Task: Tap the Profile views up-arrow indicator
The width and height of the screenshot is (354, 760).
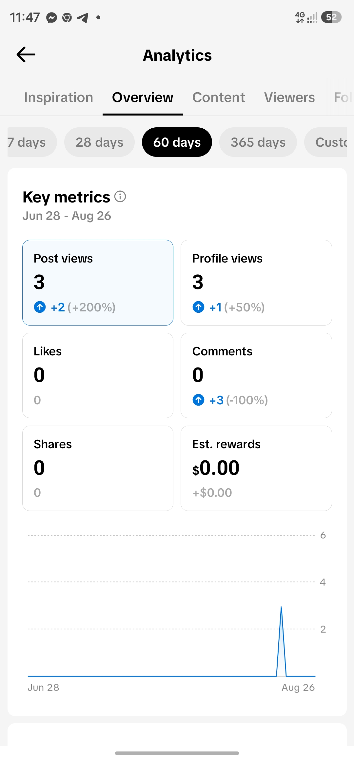Action: pyautogui.click(x=198, y=307)
